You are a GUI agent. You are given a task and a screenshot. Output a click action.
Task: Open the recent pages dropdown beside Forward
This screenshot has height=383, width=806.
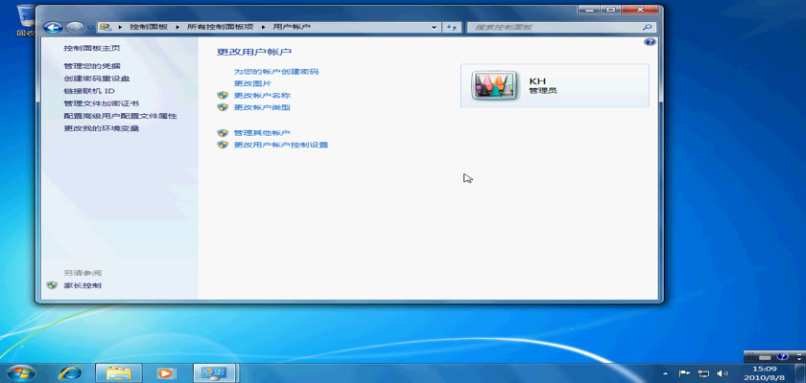[x=91, y=27]
